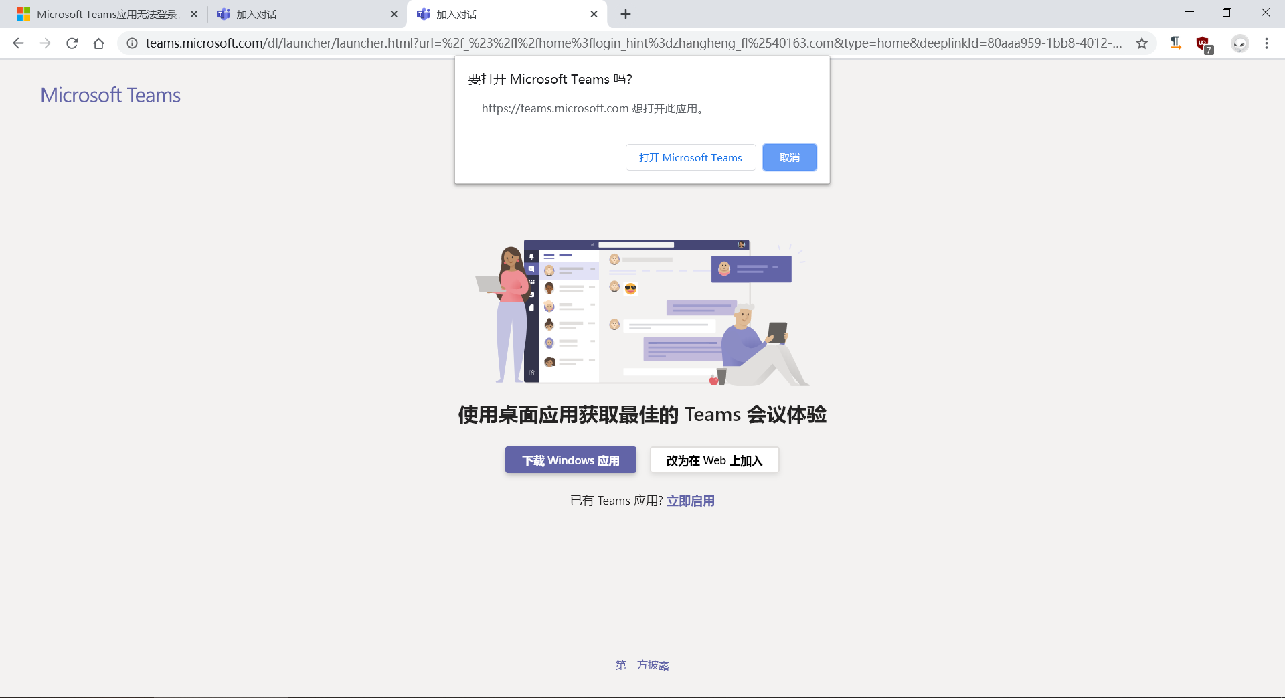
Task: Close the first Microsoft Teams tab
Action: [x=194, y=14]
